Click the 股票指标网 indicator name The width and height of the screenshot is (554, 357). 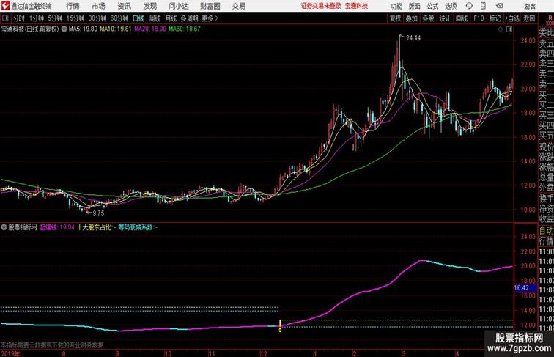pyautogui.click(x=23, y=227)
